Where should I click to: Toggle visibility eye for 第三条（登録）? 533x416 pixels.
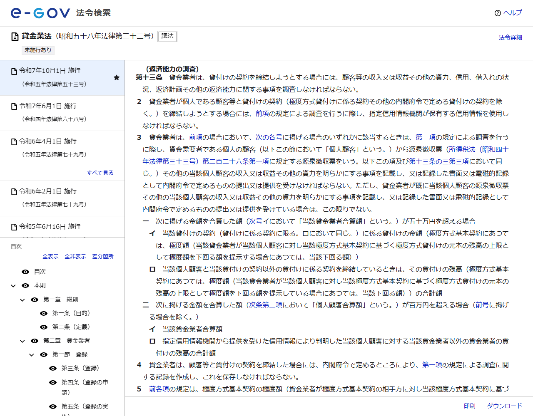(x=53, y=368)
